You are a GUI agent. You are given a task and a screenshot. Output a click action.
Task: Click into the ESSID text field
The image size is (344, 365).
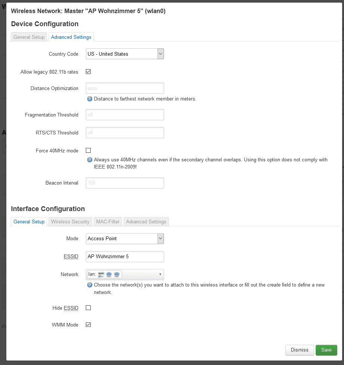coord(125,257)
